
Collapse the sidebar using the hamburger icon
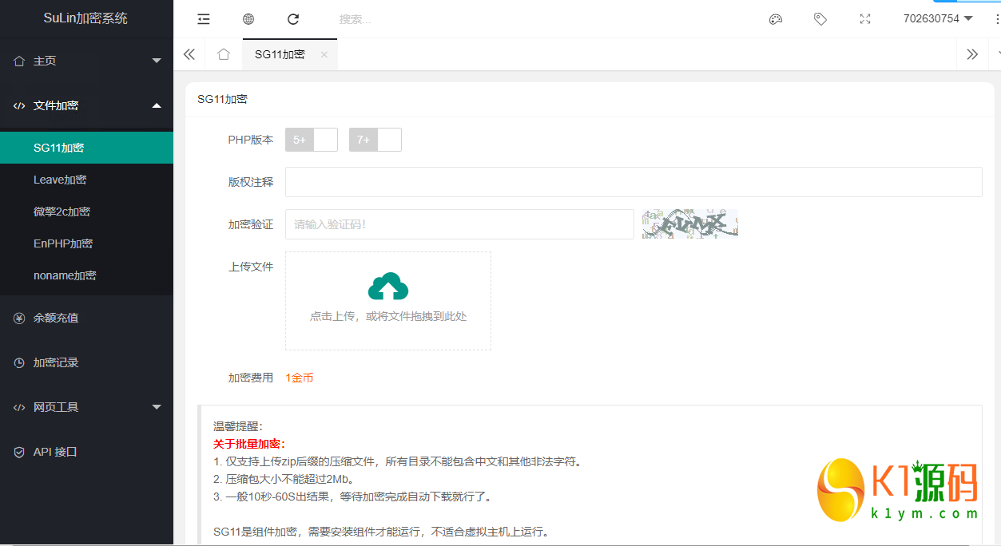pyautogui.click(x=203, y=18)
